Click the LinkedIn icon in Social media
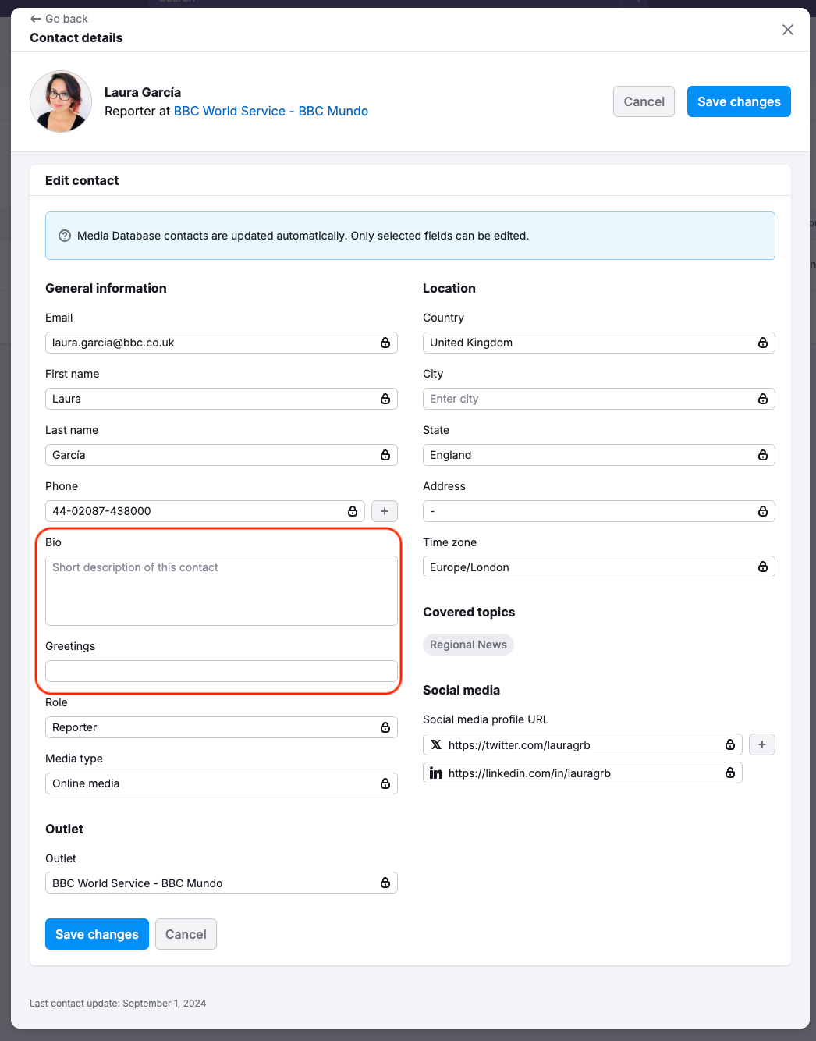 436,773
